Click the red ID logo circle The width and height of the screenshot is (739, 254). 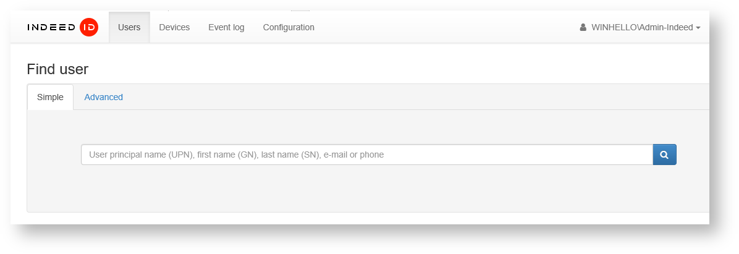pos(89,27)
